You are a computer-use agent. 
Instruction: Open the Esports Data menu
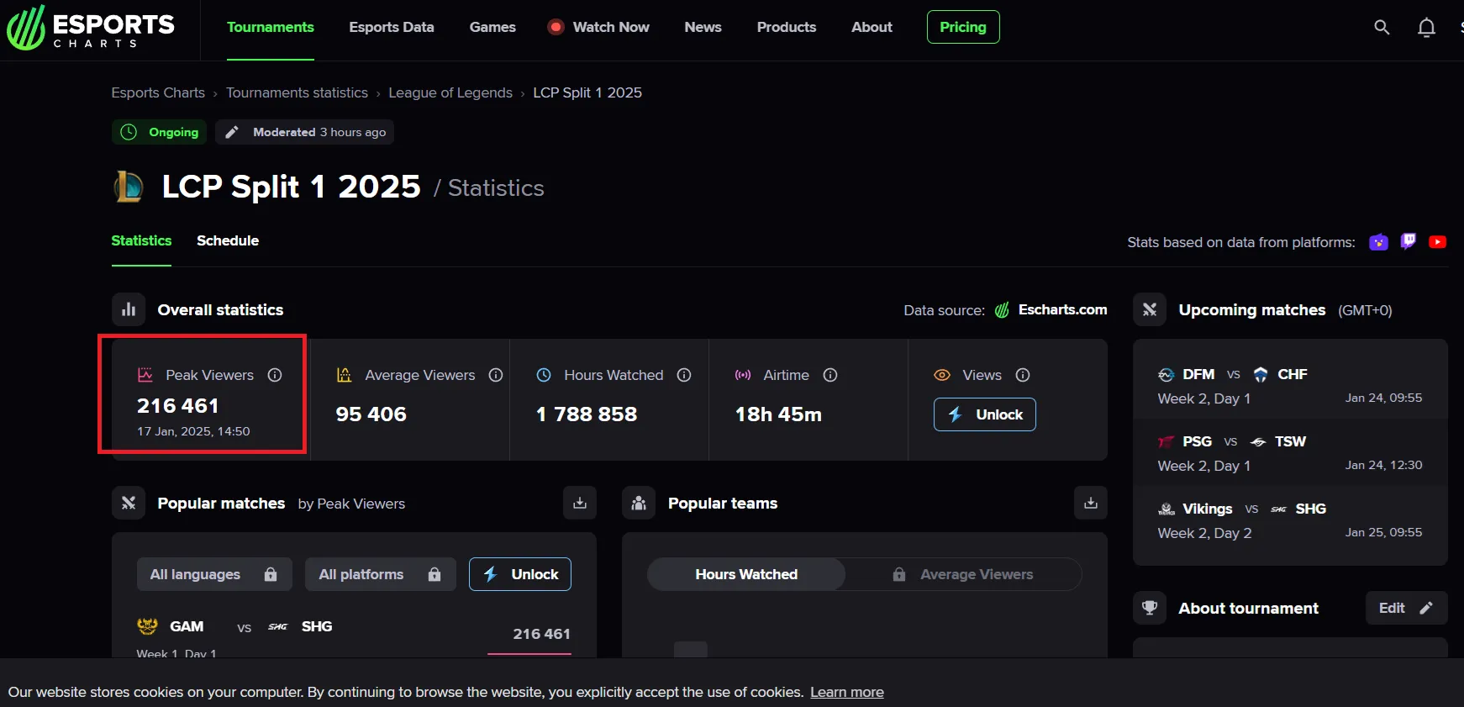tap(392, 27)
